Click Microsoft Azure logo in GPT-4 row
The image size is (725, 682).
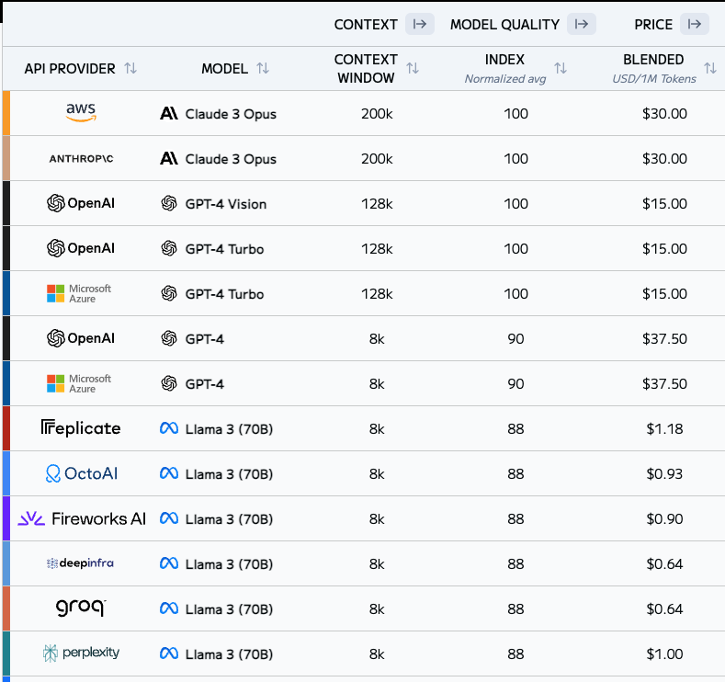pos(79,383)
